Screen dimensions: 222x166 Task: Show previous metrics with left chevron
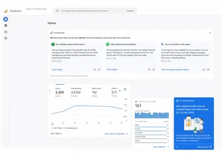(50, 91)
